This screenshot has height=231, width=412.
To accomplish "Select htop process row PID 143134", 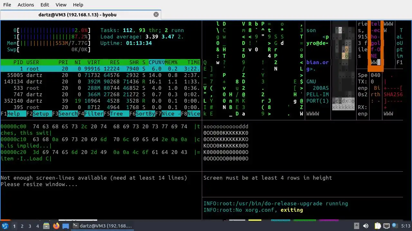I will point(100,81).
